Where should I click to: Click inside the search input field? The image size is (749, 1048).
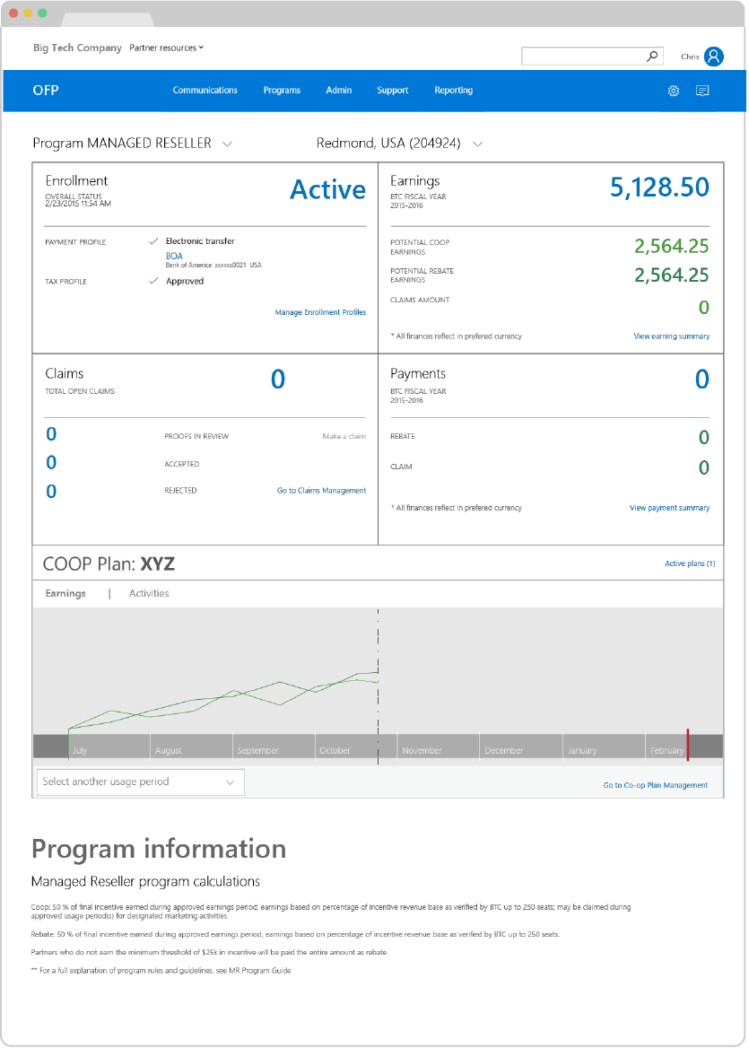pyautogui.click(x=583, y=55)
